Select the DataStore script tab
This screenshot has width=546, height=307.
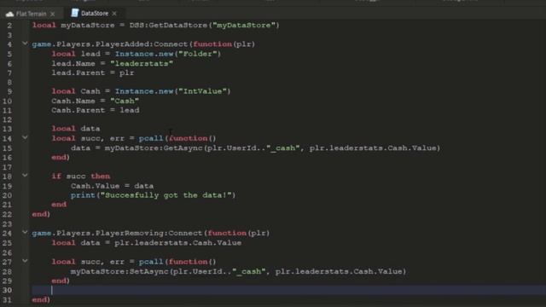tap(95, 14)
